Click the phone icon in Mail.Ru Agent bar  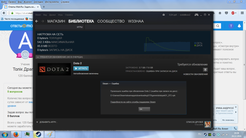tap(235, 128)
